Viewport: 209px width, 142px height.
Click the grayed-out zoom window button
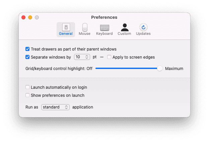coord(37,17)
